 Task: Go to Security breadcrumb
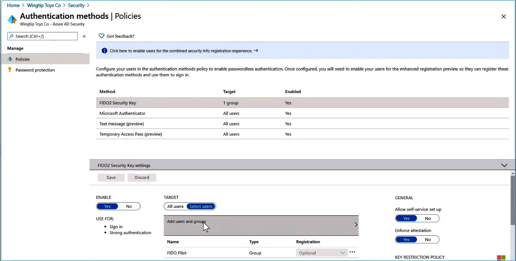pos(76,5)
